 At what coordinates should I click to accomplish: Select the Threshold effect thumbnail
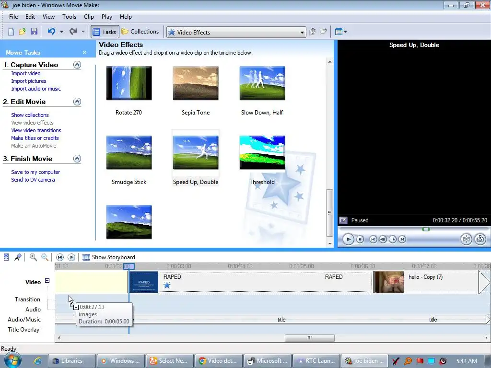(262, 153)
